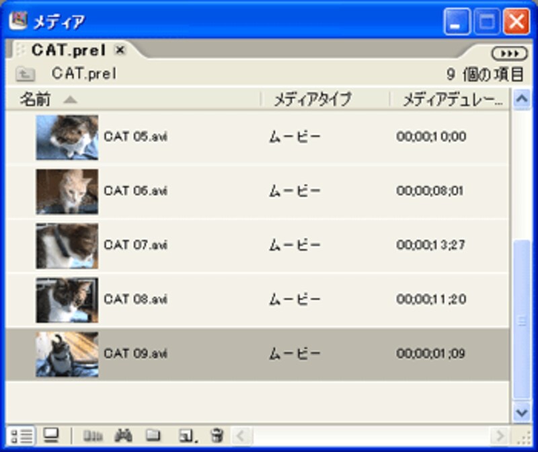Click the メディアタイプ column header

pos(313,100)
